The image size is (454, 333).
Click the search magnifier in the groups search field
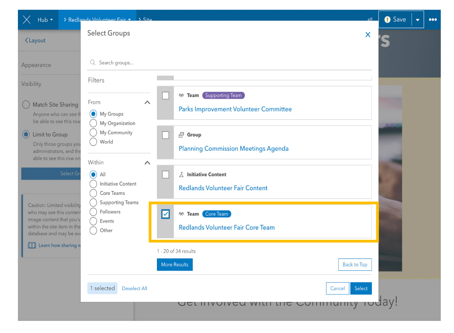92,62
